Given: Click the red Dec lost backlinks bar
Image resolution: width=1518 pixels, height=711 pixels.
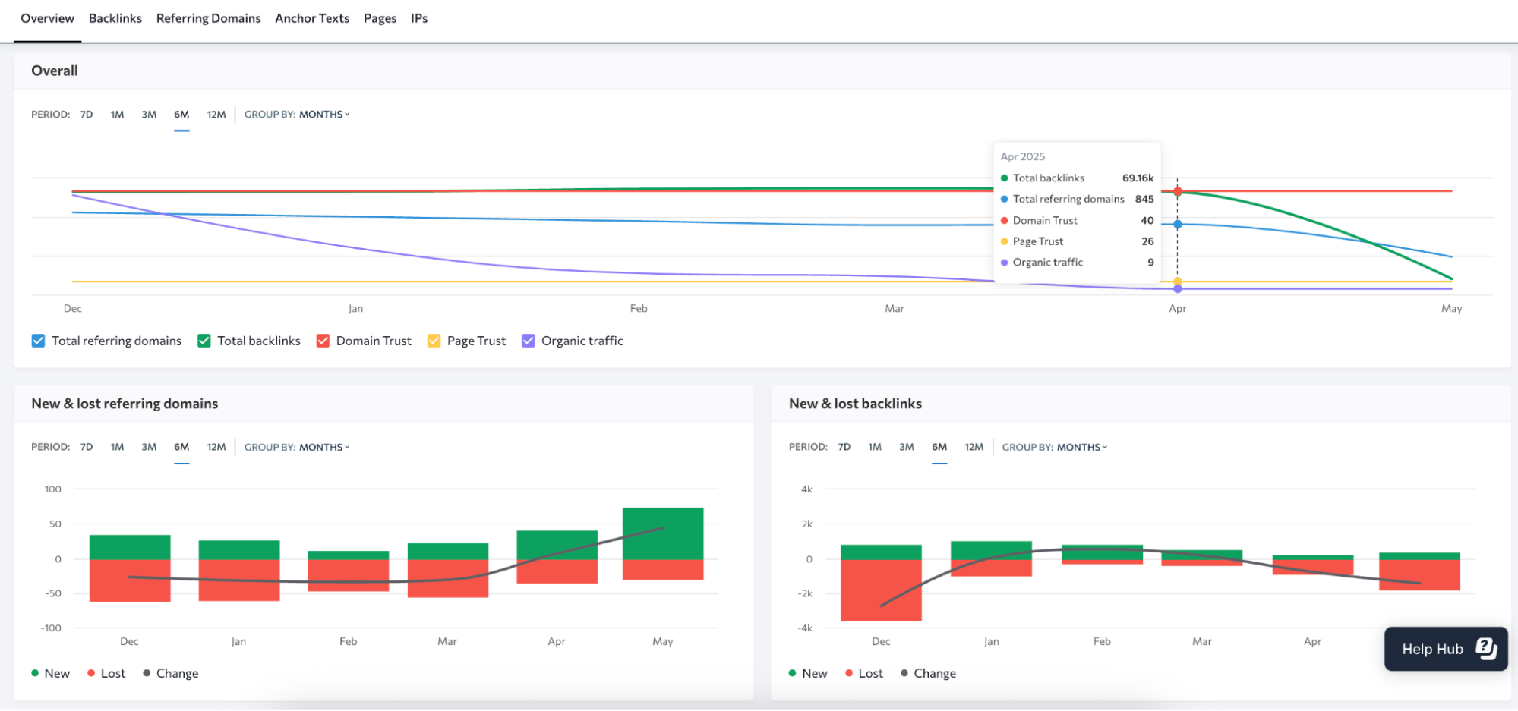Looking at the screenshot, I should click(881, 590).
